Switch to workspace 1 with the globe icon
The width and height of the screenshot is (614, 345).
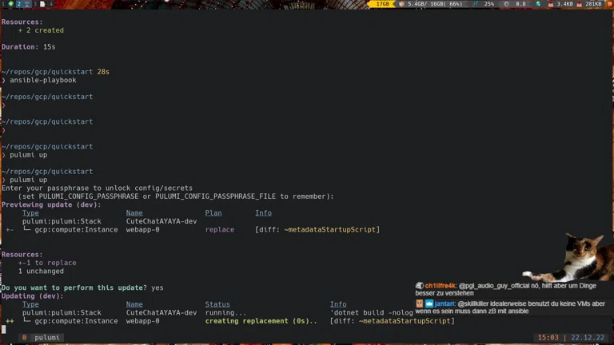click(7, 4)
